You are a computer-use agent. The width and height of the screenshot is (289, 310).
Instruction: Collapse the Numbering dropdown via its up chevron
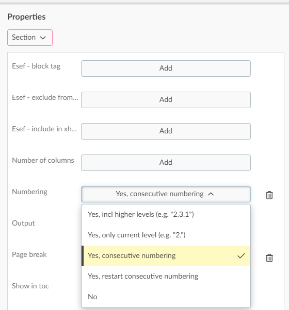coord(211,194)
